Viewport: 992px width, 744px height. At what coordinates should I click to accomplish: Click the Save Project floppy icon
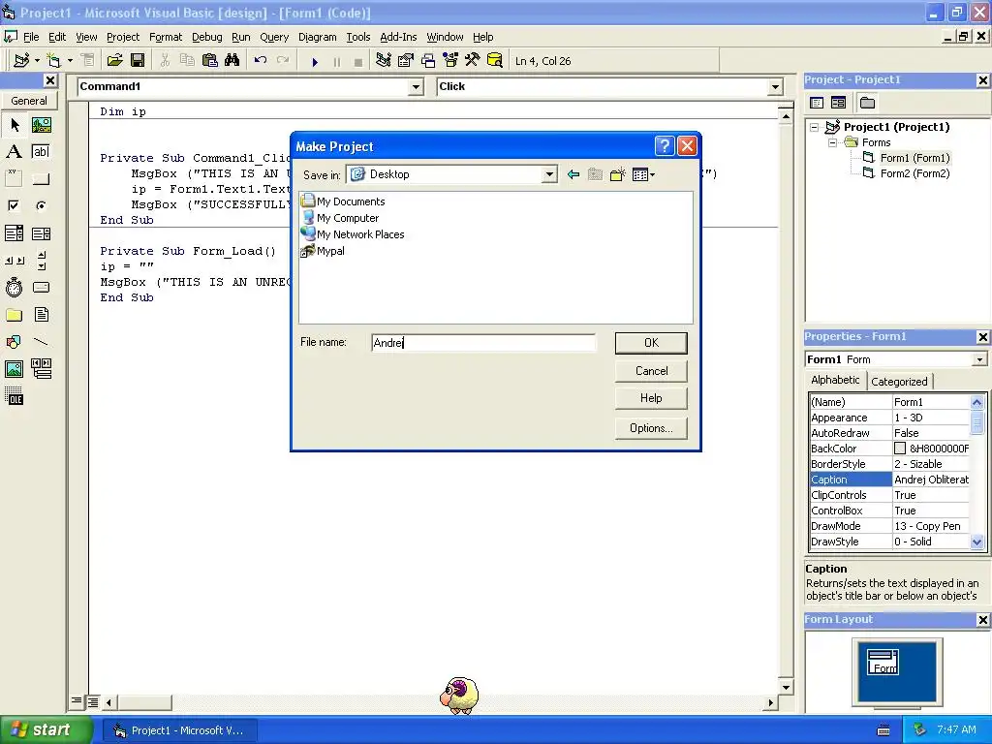point(138,61)
